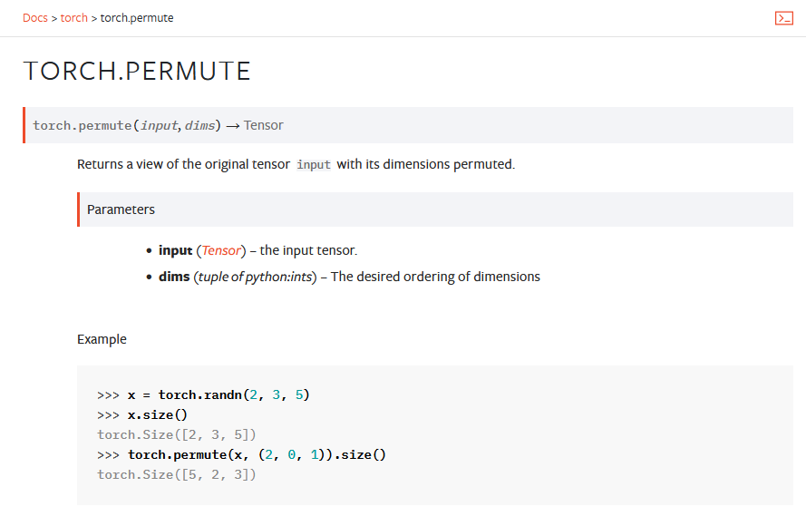
Task: Open the red Tensor type link
Action: [221, 250]
